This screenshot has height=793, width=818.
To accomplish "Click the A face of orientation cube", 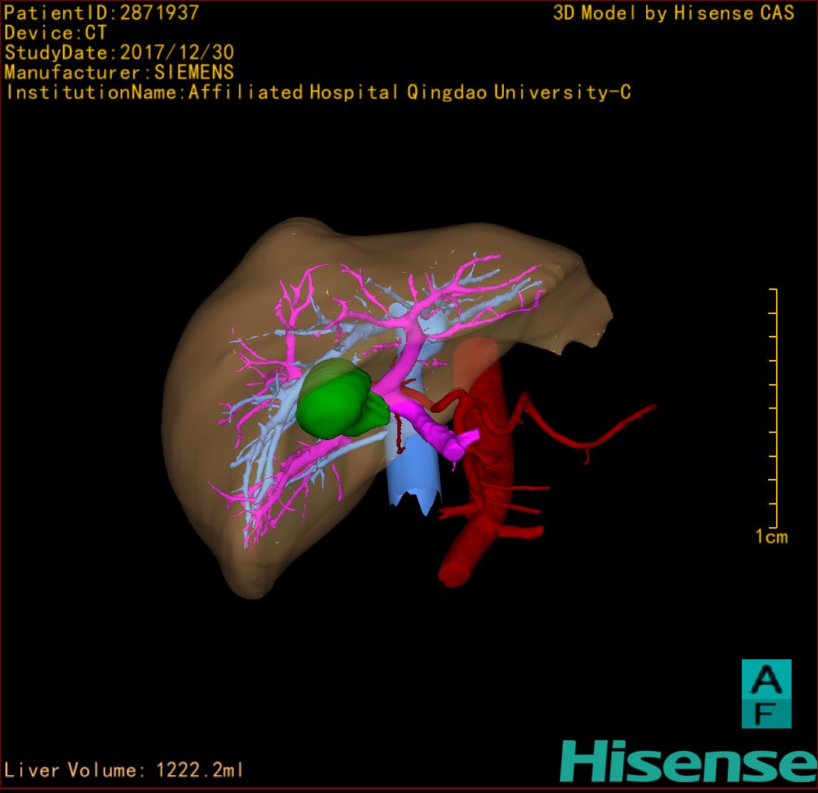I will pyautogui.click(x=766, y=679).
